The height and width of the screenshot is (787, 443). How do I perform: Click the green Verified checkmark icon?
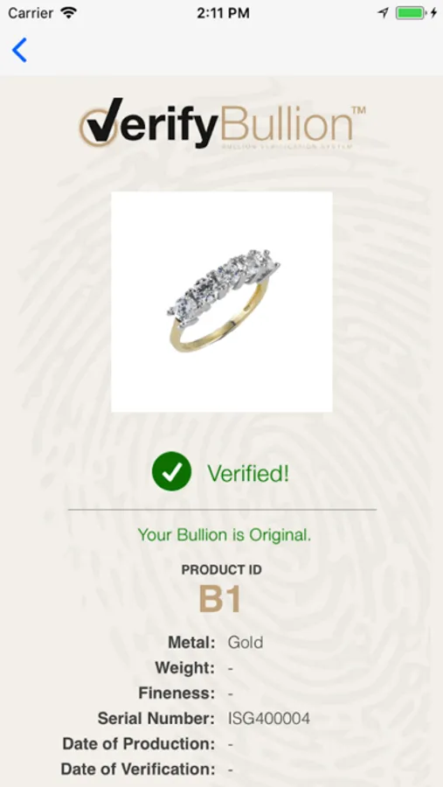tap(171, 471)
